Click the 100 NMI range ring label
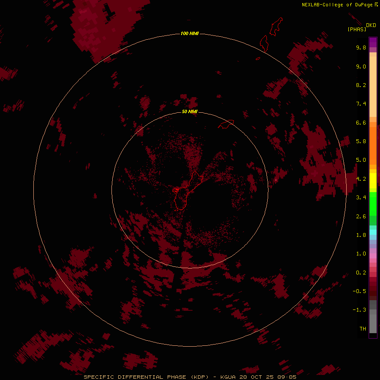 [190, 33]
